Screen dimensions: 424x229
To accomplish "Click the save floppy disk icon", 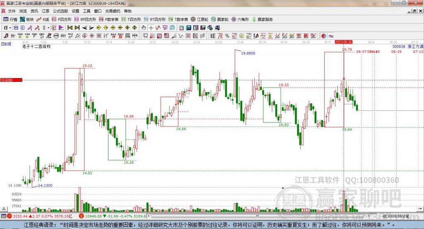I will [x=203, y=28].
